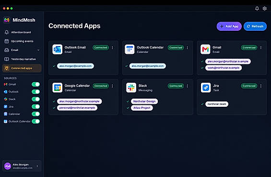Open Outlook Calendar card options menu
The width and height of the screenshot is (271, 177).
pyautogui.click(x=188, y=48)
